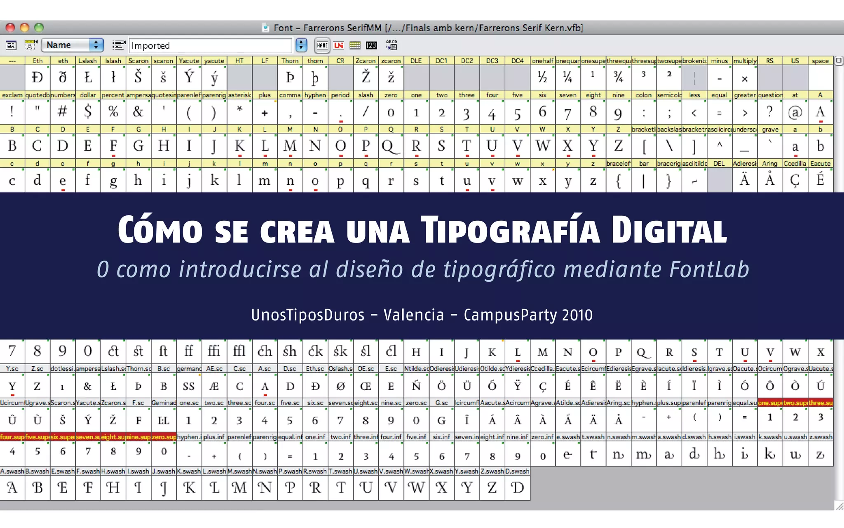Click the ABCD save encoding icon

(x=391, y=45)
